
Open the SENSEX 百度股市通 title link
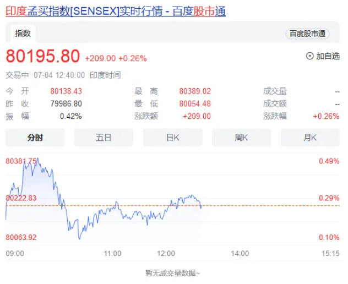point(116,11)
